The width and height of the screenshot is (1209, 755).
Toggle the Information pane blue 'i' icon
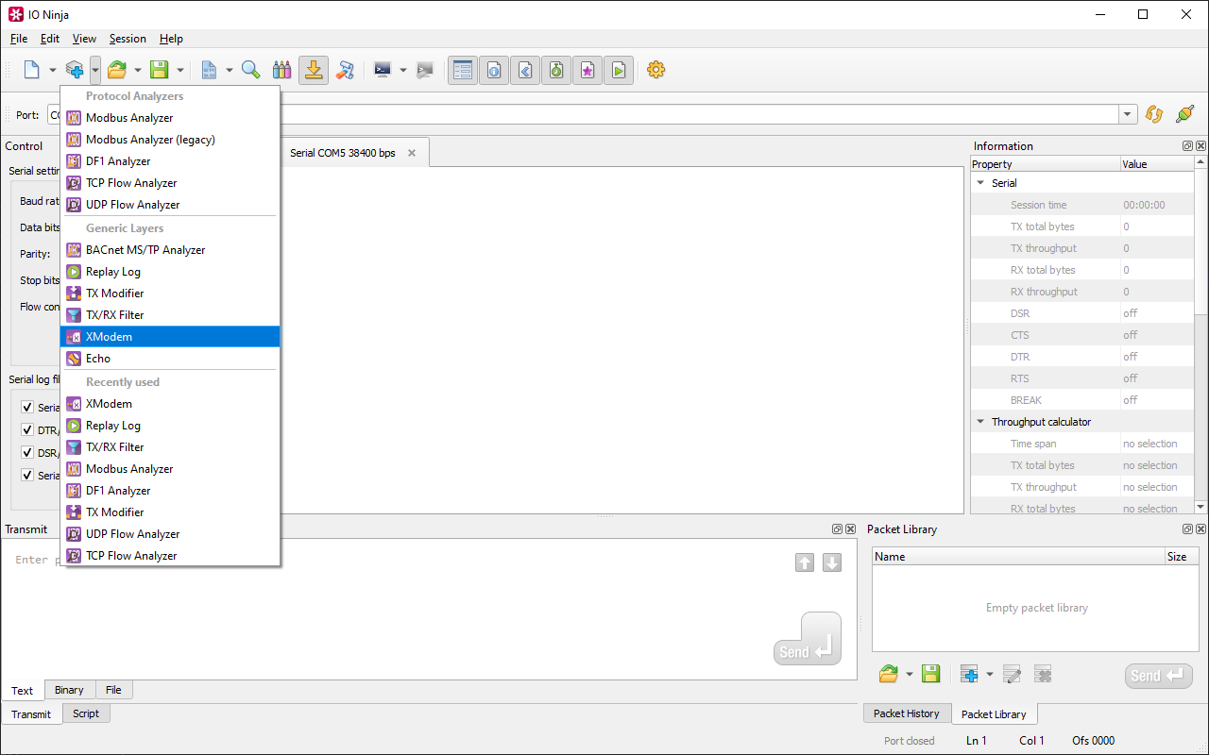pyautogui.click(x=494, y=70)
